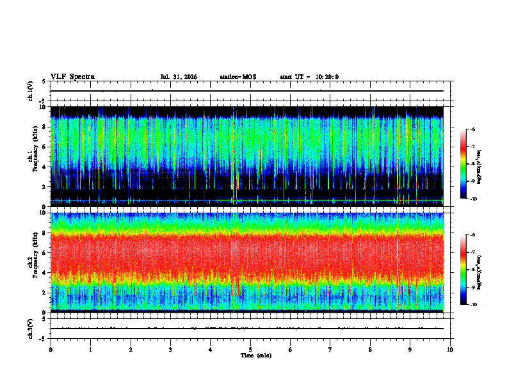Click the ch.1 frequency axis "6" tick label
This screenshot has width=507, height=392.
44,147
